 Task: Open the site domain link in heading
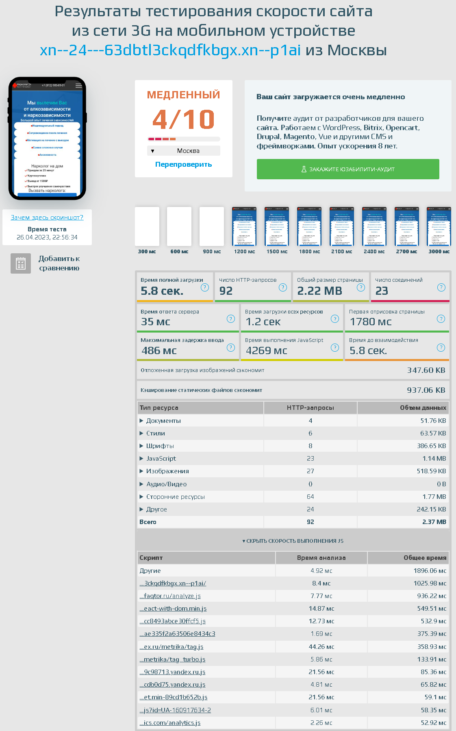click(170, 50)
